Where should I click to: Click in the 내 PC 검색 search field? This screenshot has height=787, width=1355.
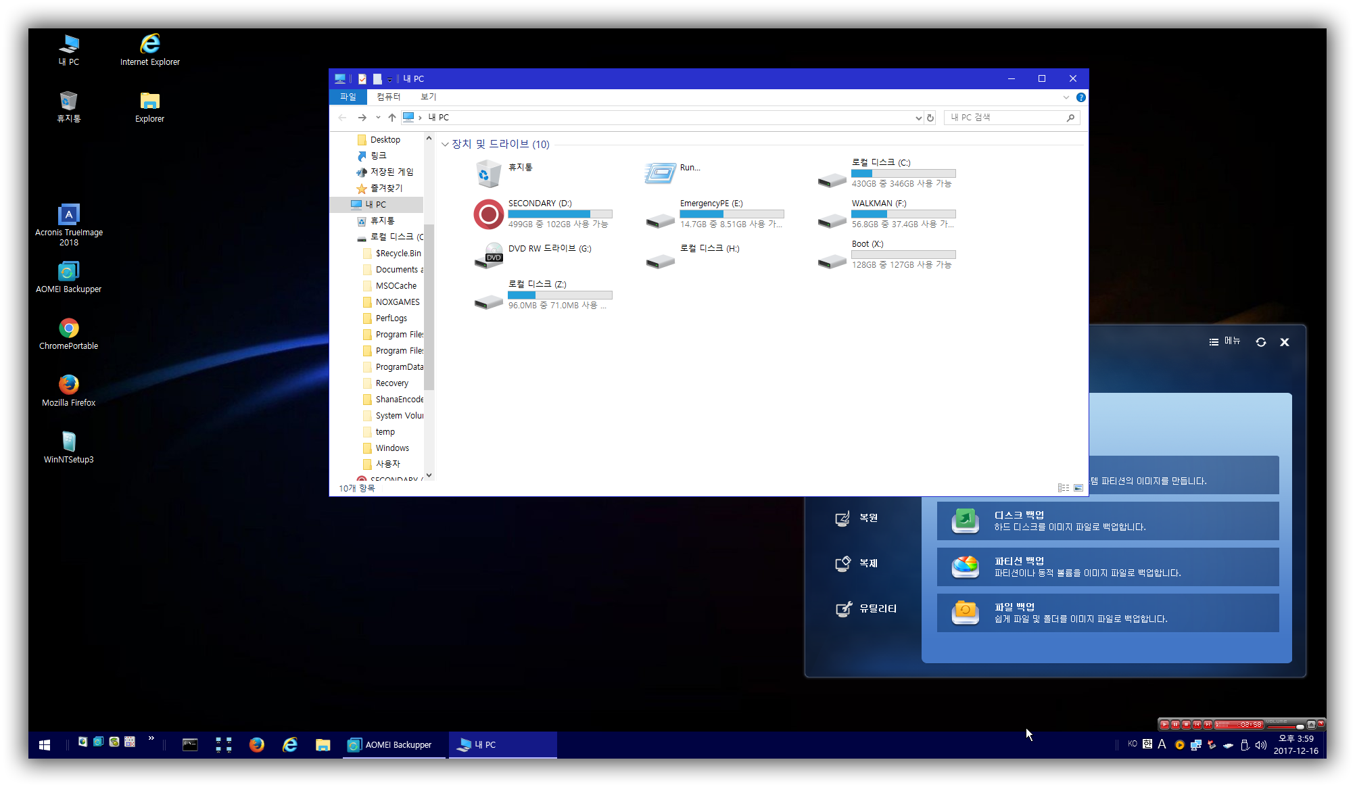(x=1012, y=118)
